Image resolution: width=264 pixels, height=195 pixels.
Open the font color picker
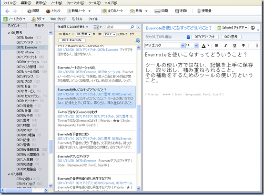point(205,45)
